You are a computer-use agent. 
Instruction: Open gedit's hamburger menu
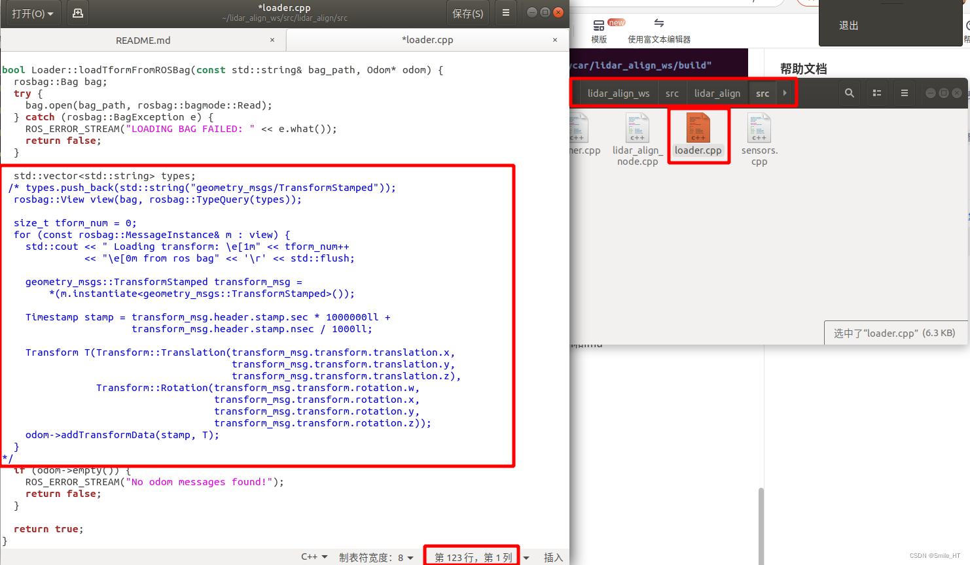(506, 13)
